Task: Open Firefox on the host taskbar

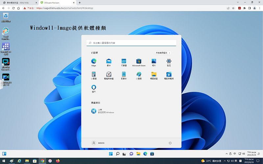Action: (58, 161)
